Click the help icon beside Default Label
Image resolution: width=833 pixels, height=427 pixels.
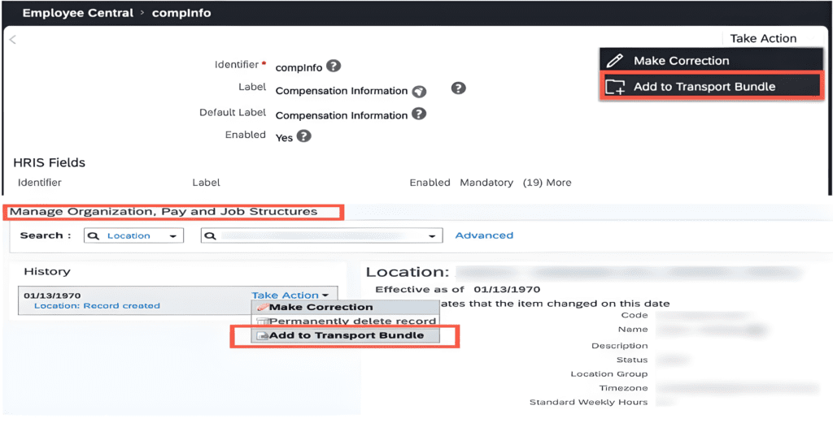[419, 114]
